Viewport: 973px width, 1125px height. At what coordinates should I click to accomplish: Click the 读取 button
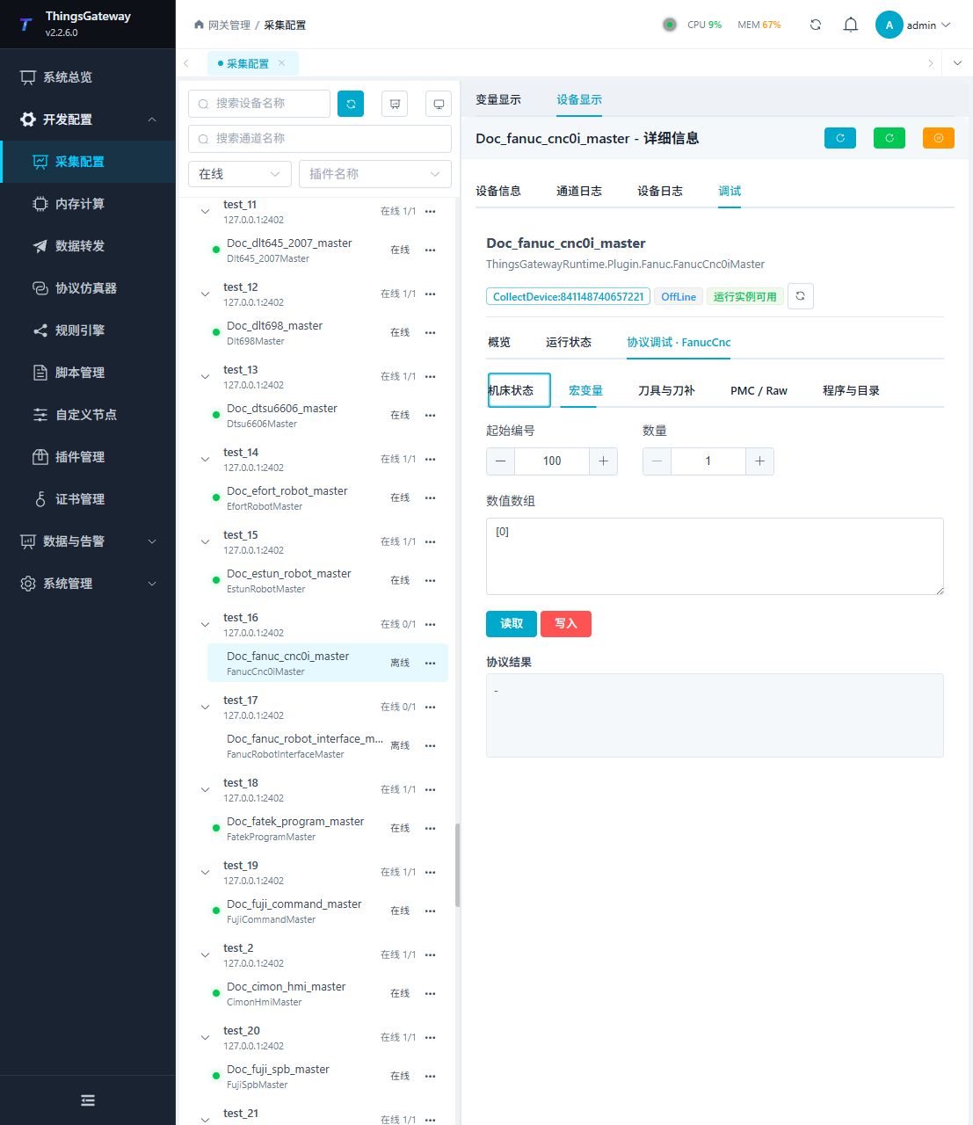click(x=512, y=624)
